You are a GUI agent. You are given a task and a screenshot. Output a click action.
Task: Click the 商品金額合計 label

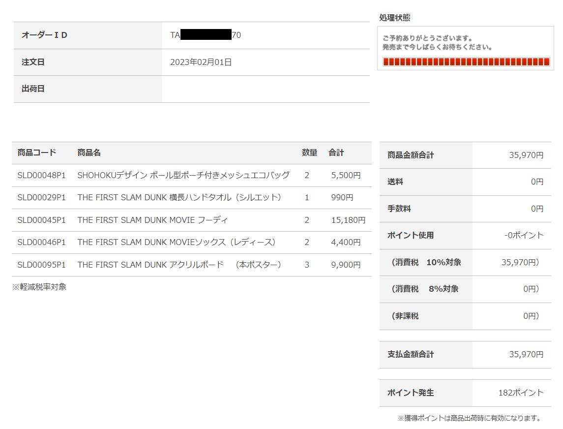(411, 155)
